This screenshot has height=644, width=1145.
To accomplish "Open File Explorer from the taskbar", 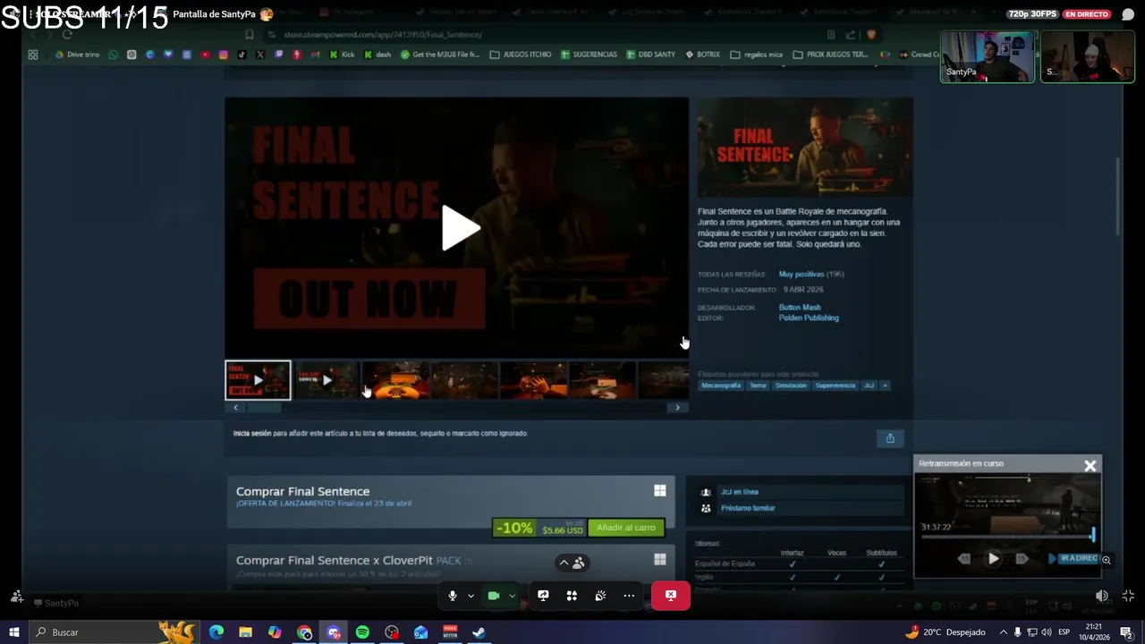I will [x=245, y=632].
